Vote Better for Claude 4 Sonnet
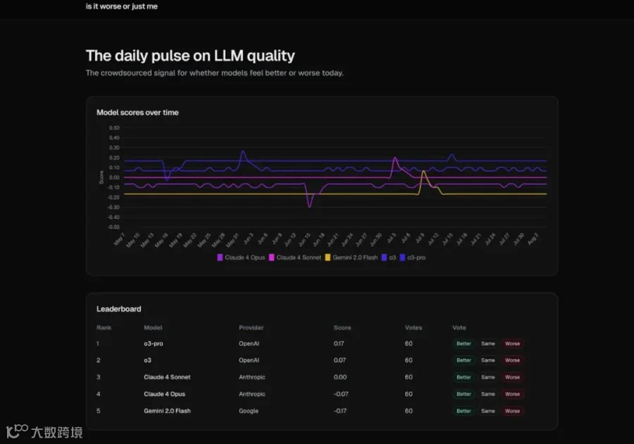This screenshot has width=634, height=444. (x=464, y=377)
